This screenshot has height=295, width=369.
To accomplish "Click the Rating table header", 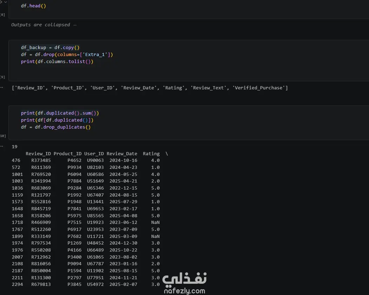I will tap(151, 153).
